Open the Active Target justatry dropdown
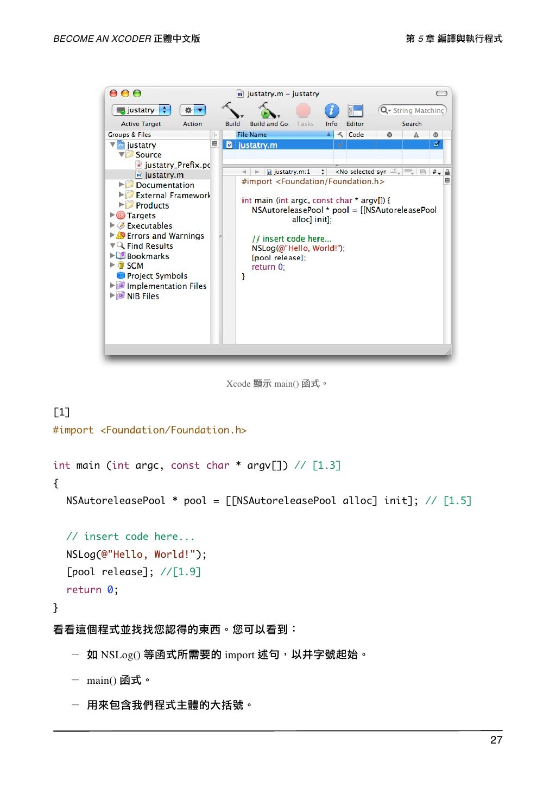This screenshot has height=787, width=556. tap(141, 110)
